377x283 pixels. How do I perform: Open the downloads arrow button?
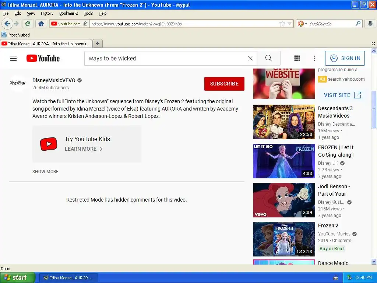370,24
